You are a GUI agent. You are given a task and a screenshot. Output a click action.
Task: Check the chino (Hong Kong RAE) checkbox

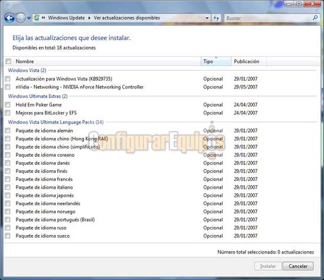pyautogui.click(x=8, y=139)
